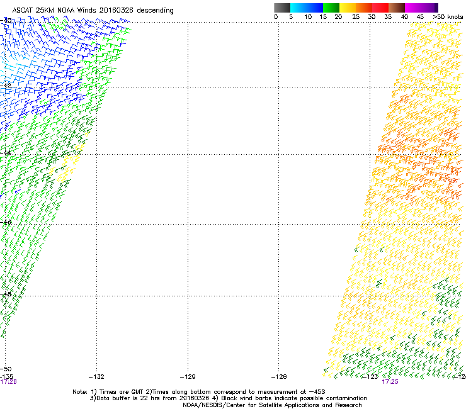Click the -129 longitude axis label
Image resolution: width=466 pixels, height=409 pixels.
(x=188, y=377)
